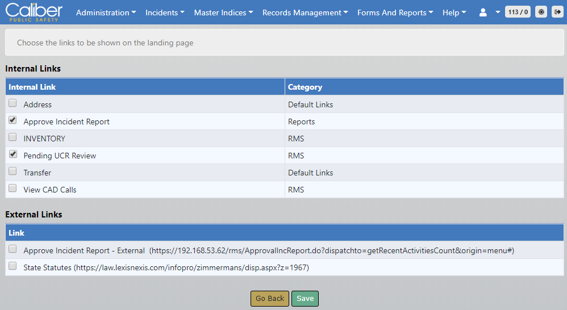The image size is (567, 310).
Task: Open the Incidents menu
Action: [165, 12]
